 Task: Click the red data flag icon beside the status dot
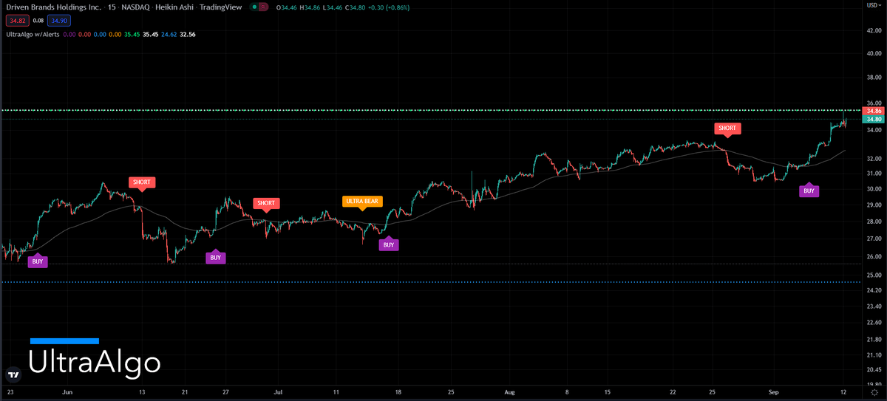pyautogui.click(x=264, y=7)
